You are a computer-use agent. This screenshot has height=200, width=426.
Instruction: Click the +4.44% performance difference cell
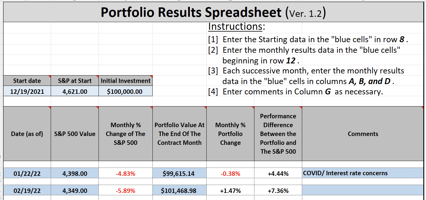(278, 173)
